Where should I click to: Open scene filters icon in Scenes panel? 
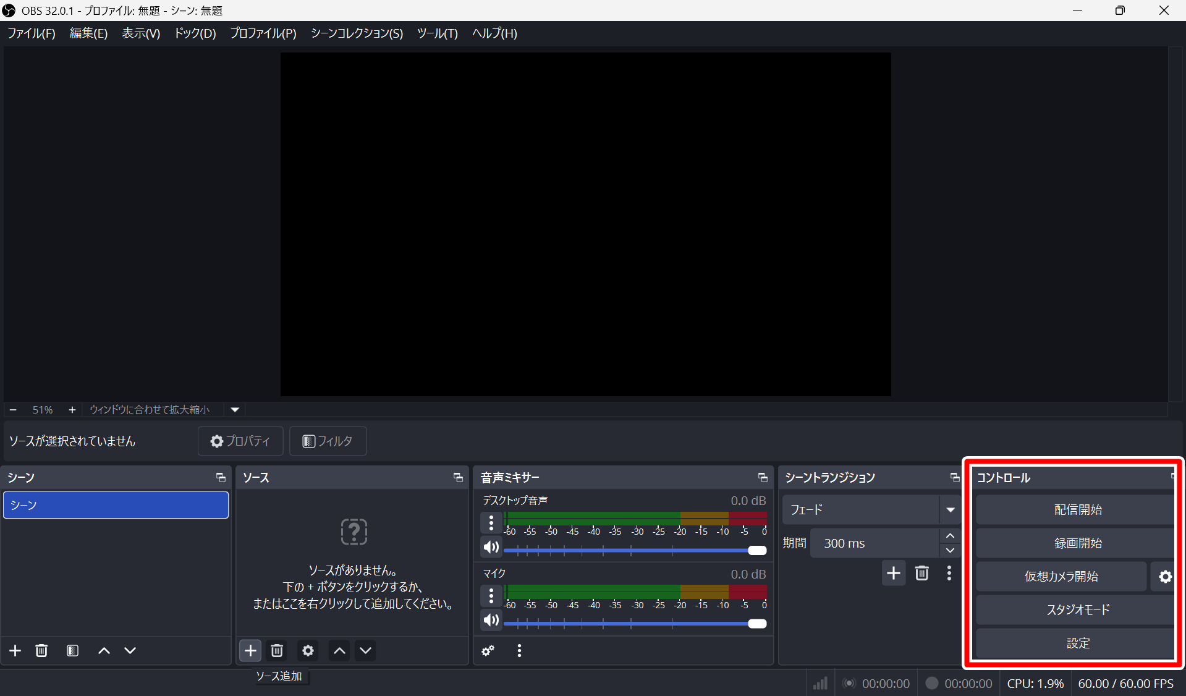click(x=72, y=650)
